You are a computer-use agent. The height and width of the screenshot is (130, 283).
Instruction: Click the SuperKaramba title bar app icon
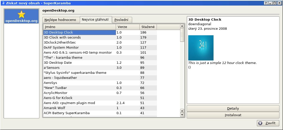[x=3, y=3]
